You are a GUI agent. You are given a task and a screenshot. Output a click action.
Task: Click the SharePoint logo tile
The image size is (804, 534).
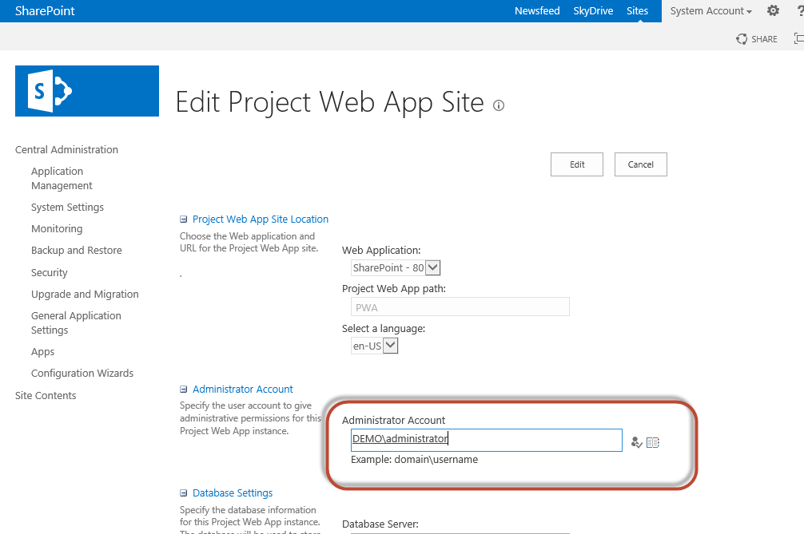86,91
